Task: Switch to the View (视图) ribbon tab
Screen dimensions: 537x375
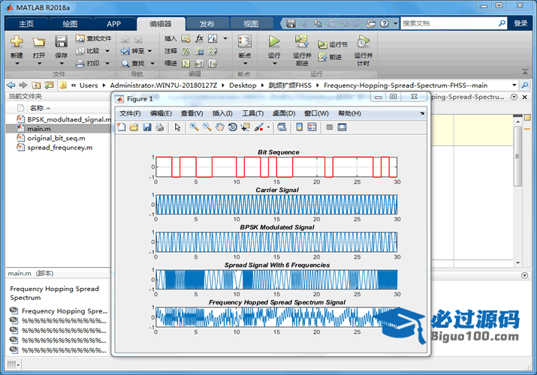Action: click(x=251, y=23)
